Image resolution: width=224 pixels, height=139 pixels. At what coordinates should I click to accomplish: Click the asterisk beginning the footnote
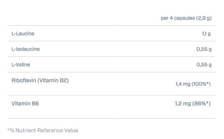point(8,129)
